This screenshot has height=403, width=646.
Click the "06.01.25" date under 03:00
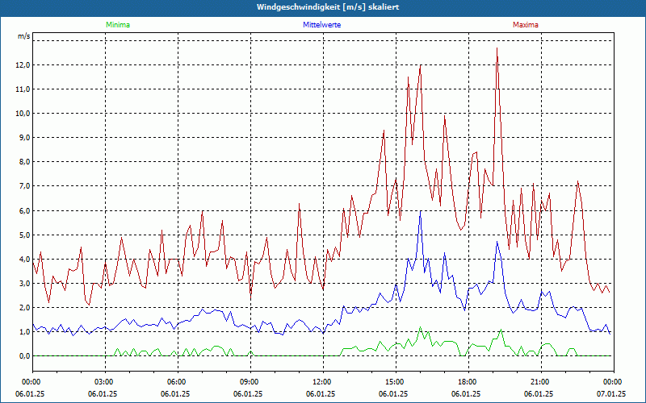pyautogui.click(x=103, y=393)
